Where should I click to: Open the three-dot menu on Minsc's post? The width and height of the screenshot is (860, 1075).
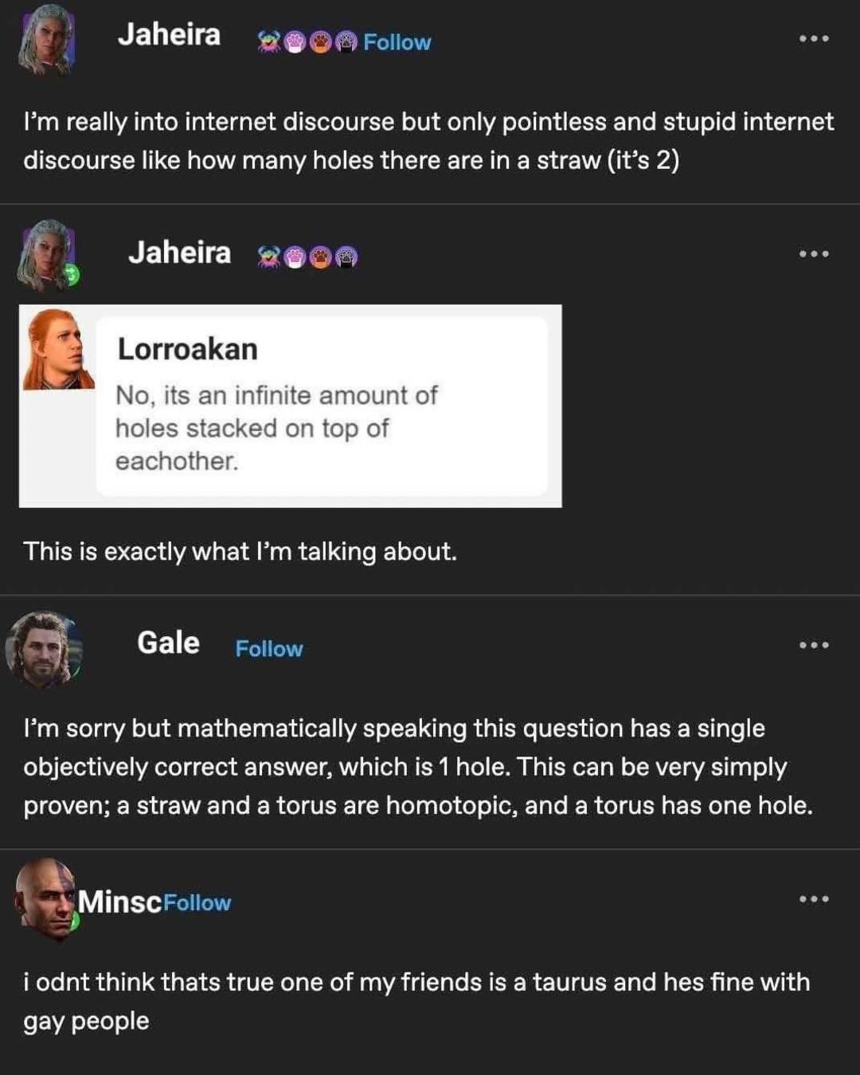click(814, 899)
